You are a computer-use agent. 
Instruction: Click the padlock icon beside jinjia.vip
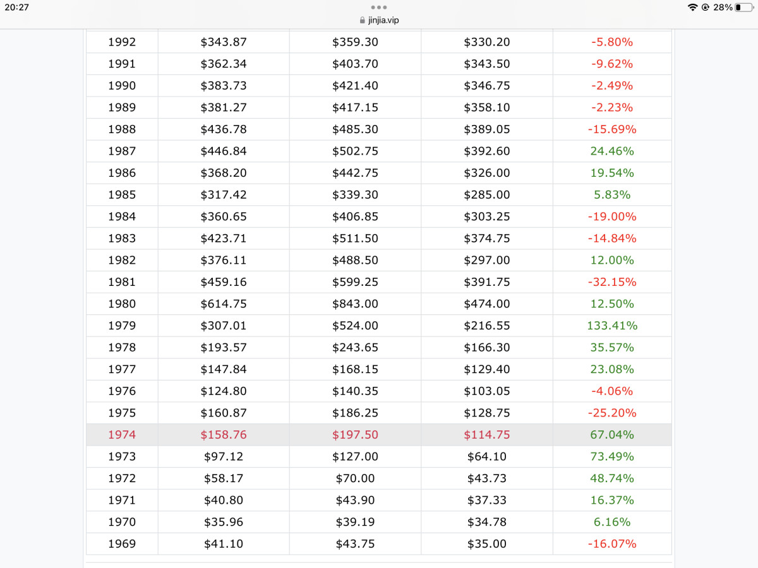[x=362, y=20]
